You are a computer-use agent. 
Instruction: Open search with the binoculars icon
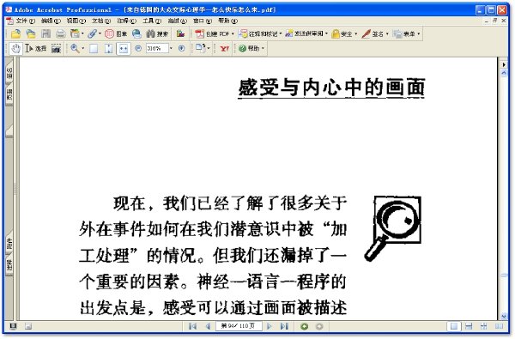(x=157, y=33)
